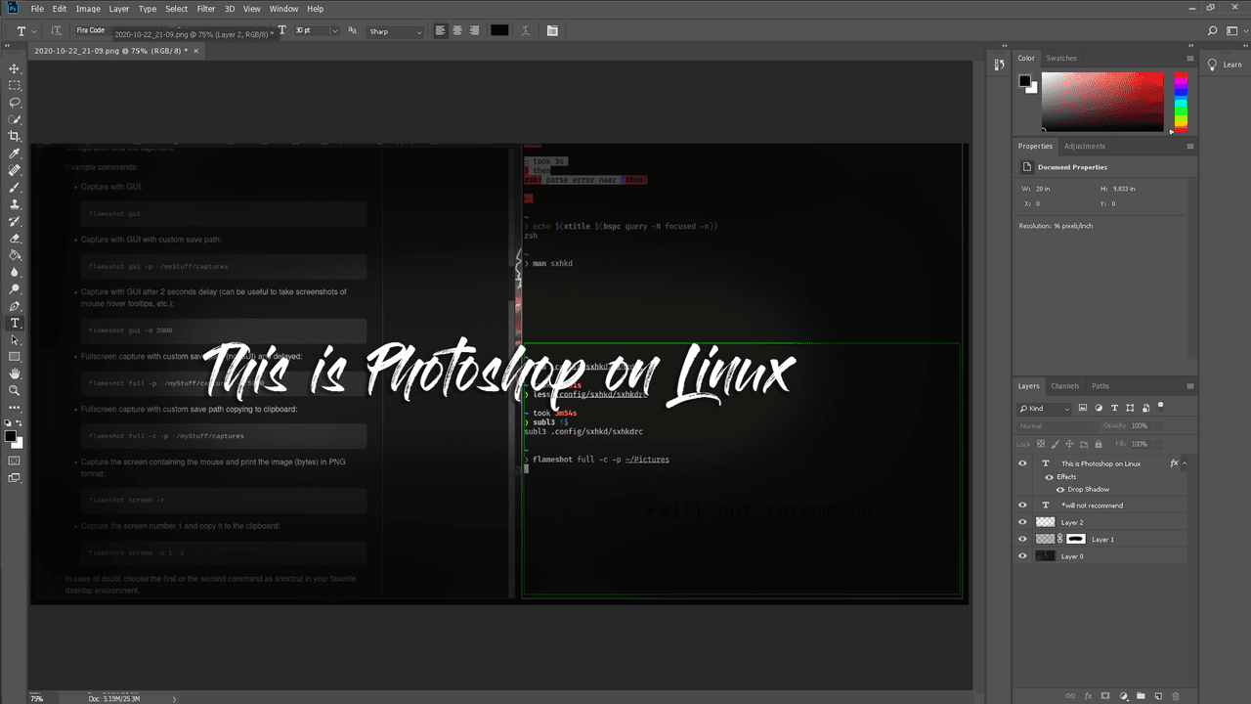This screenshot has height=704, width=1251.
Task: Hide the 'This is Photoshop on Linux' layer
Action: [1023, 463]
